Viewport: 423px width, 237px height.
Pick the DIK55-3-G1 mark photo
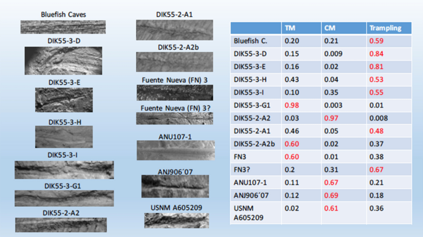click(x=64, y=198)
